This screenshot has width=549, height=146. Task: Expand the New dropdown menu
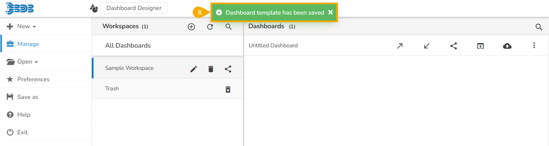coord(26,27)
